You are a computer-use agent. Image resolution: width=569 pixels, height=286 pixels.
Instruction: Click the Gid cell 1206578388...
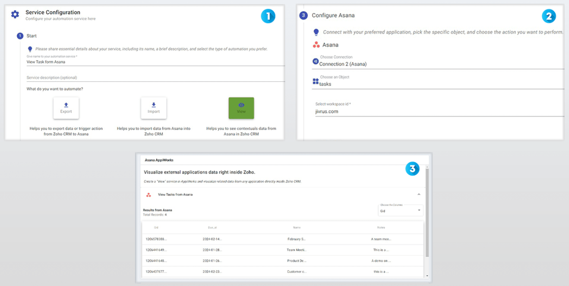[156, 238]
